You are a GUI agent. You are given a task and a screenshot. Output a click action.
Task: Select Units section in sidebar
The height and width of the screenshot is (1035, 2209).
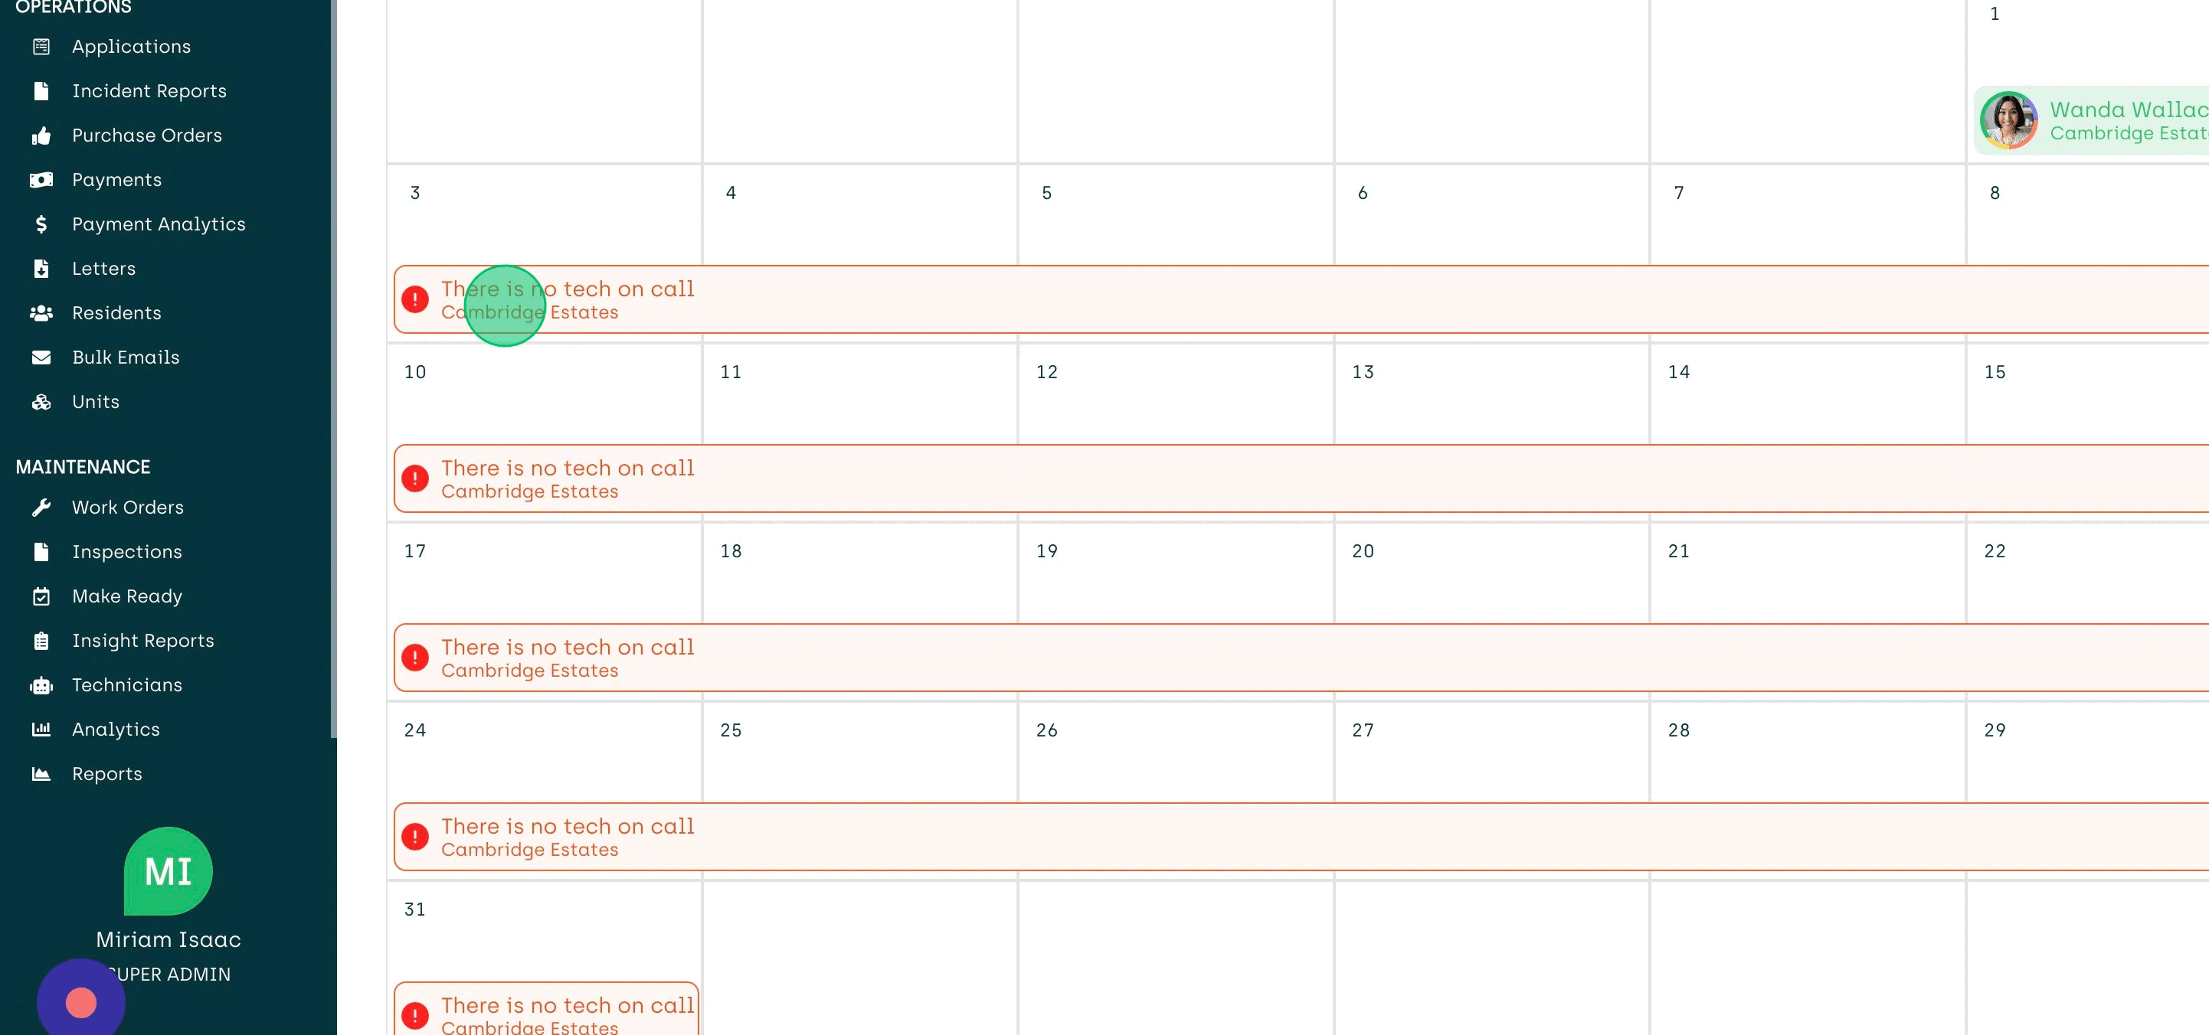pyautogui.click(x=94, y=403)
